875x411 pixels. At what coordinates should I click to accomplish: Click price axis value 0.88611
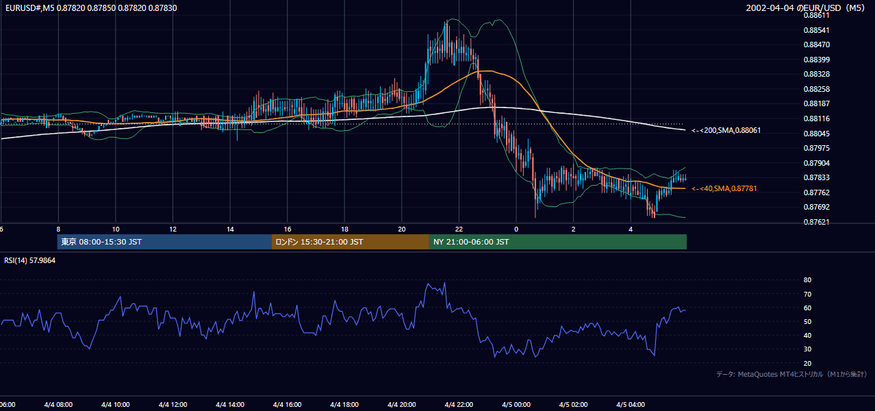coord(817,15)
